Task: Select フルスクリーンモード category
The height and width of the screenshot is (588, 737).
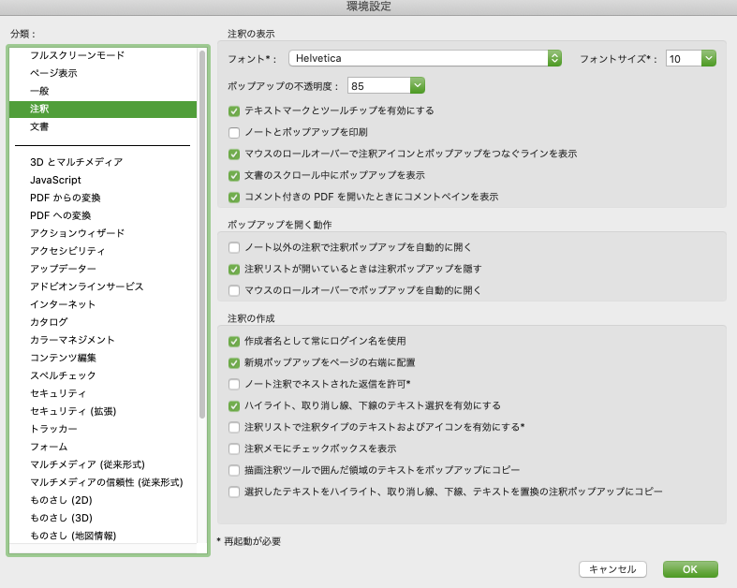Action: click(77, 55)
